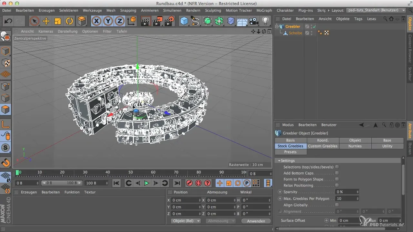Screen dimensions: 413x232
Task: Collapse the Settings section
Action: tap(279, 160)
